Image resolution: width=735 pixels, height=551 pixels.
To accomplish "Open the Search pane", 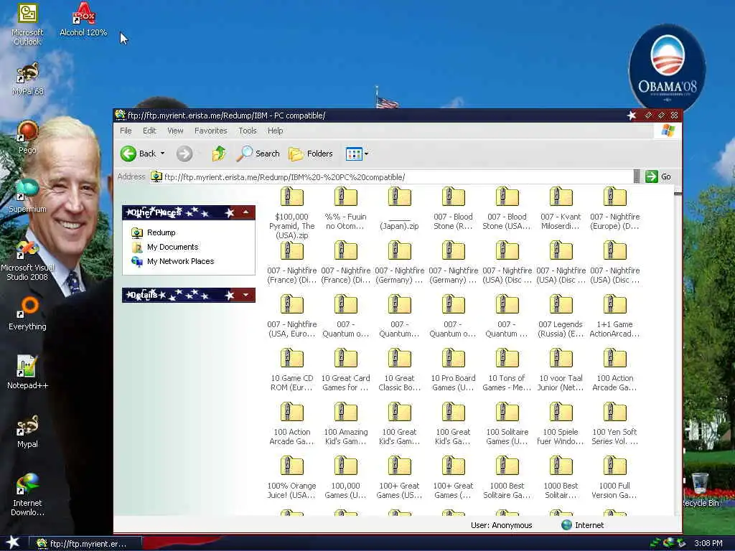I will pos(258,154).
